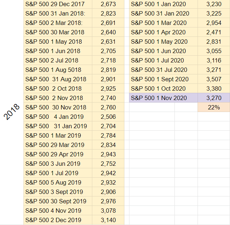Select the S&P 500 29 Apr 2019 cell
Image resolution: width=230 pixels, height=225 pixels.
(x=58, y=154)
